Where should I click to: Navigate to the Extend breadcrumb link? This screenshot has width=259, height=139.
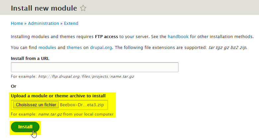click(x=71, y=23)
